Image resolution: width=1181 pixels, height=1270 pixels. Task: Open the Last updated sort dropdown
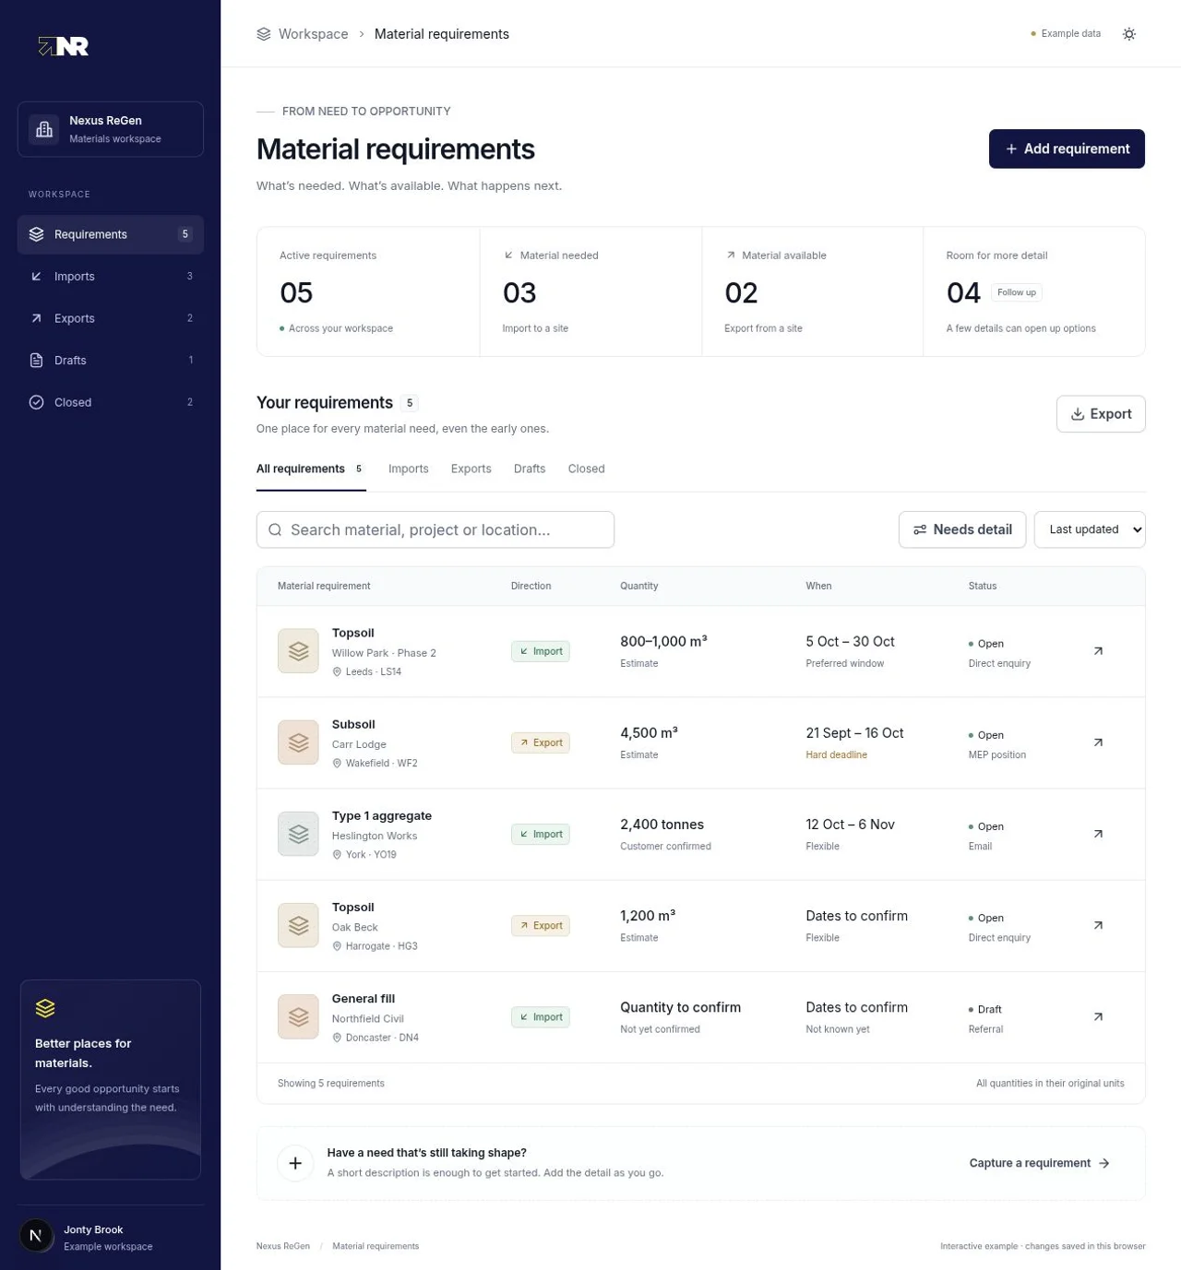(x=1090, y=529)
